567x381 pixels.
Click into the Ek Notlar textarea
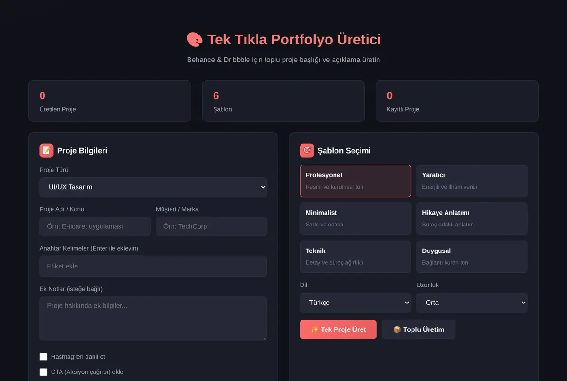[153, 319]
